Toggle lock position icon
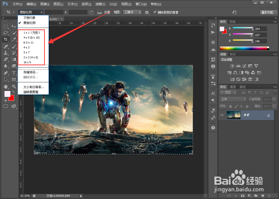279x199 pixels. click(x=241, y=106)
